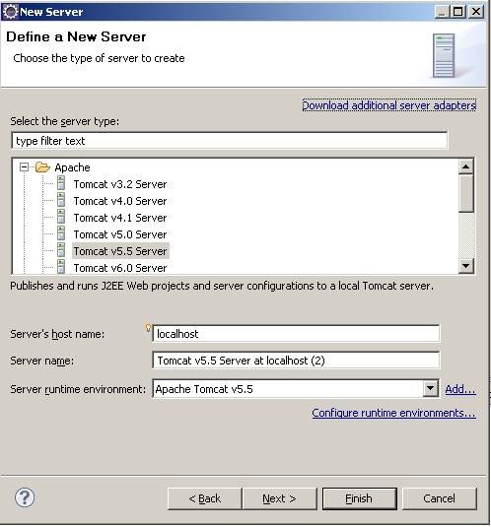
Task: Click the Tomcat v4.0 Server icon
Action: pyautogui.click(x=61, y=200)
